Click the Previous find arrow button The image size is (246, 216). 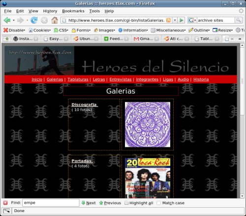click(110, 203)
